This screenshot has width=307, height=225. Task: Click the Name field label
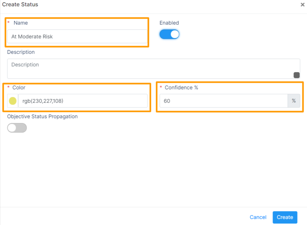click(21, 23)
